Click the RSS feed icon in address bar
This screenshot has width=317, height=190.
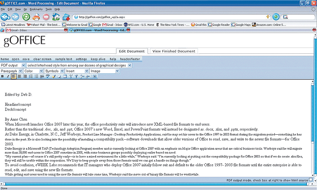[x=268, y=17]
